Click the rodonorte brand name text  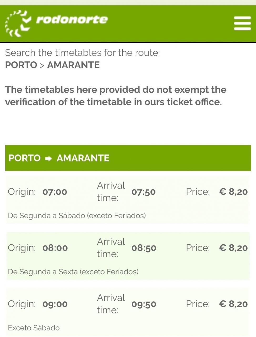[72, 19]
